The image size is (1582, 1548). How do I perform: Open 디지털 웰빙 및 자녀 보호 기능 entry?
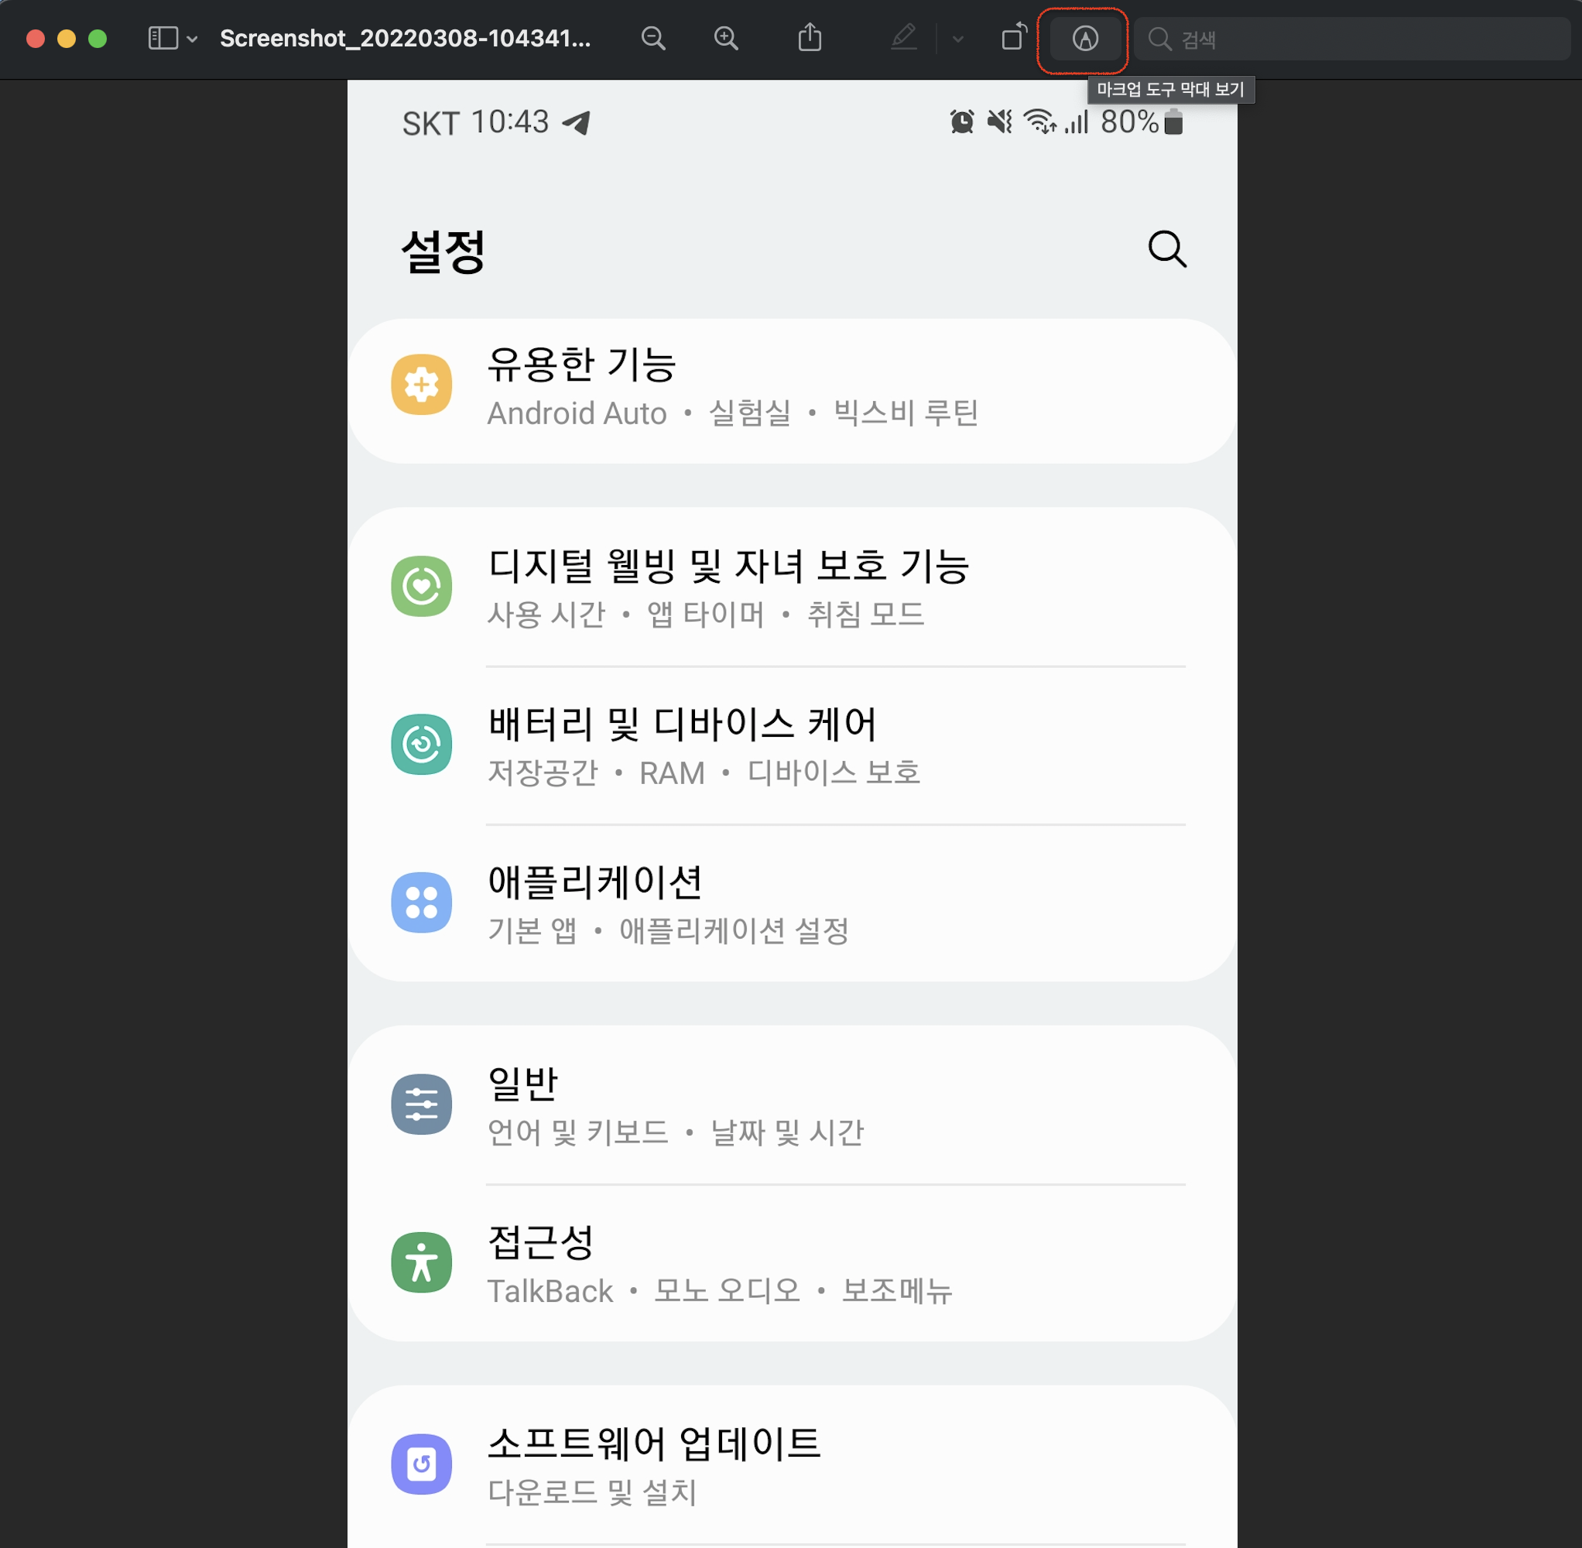(728, 586)
